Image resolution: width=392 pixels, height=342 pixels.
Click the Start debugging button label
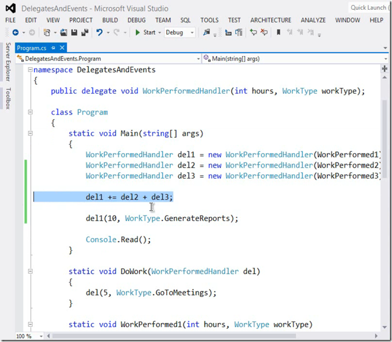pos(149,33)
